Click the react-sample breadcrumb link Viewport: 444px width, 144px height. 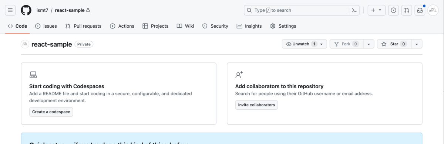[x=70, y=10]
